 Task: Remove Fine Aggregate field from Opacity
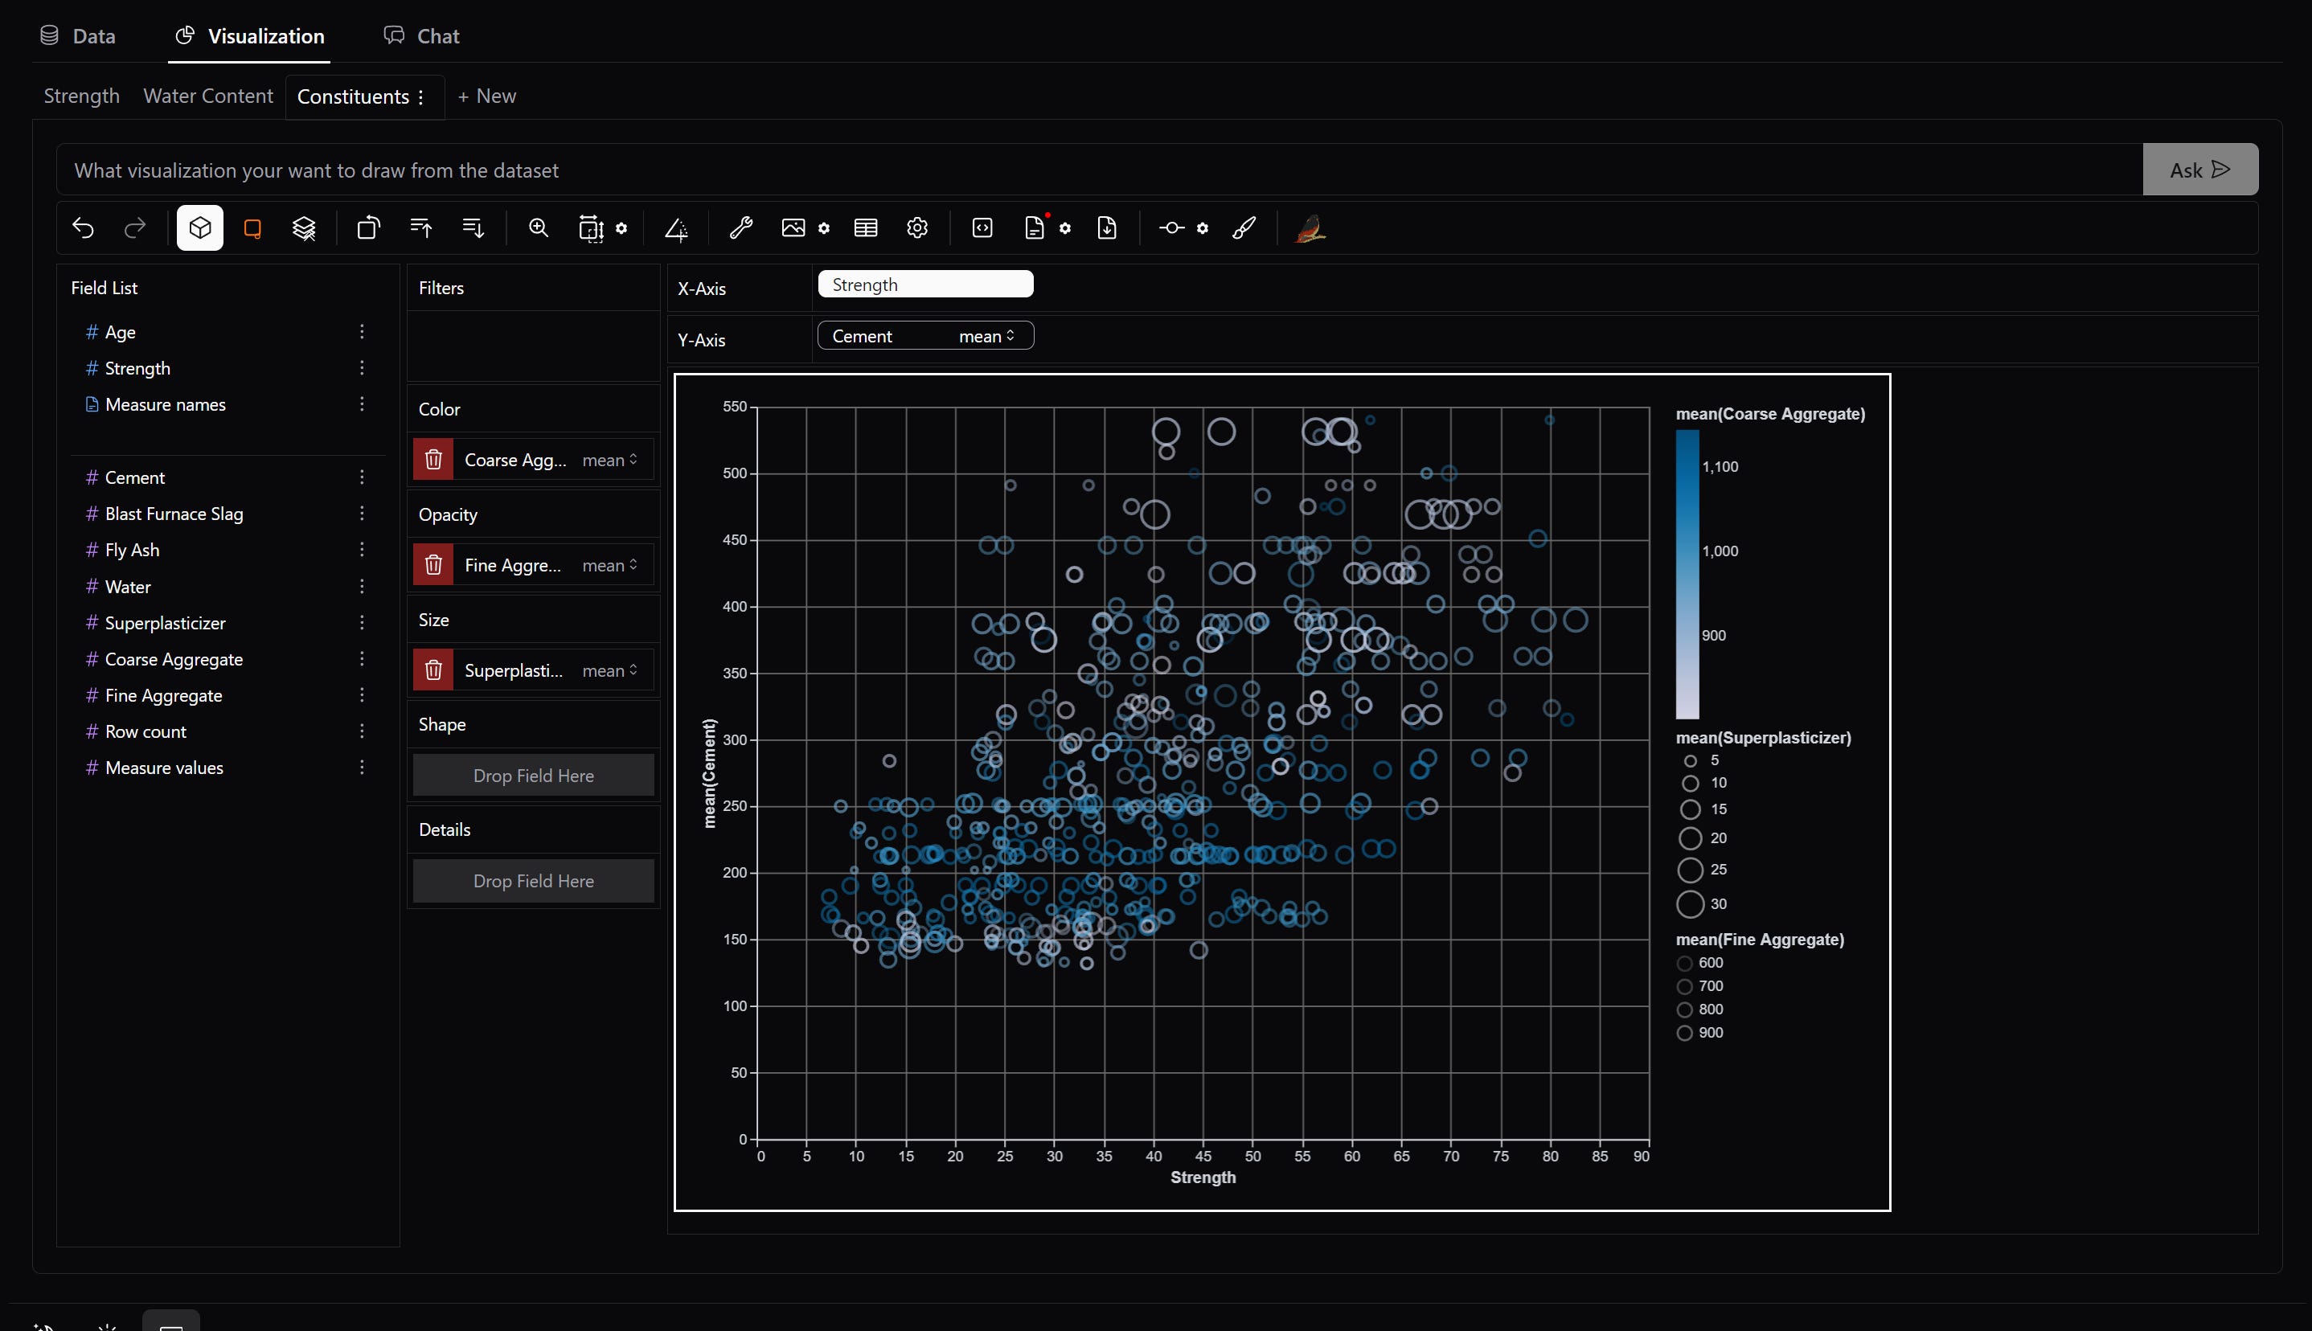pyautogui.click(x=433, y=565)
